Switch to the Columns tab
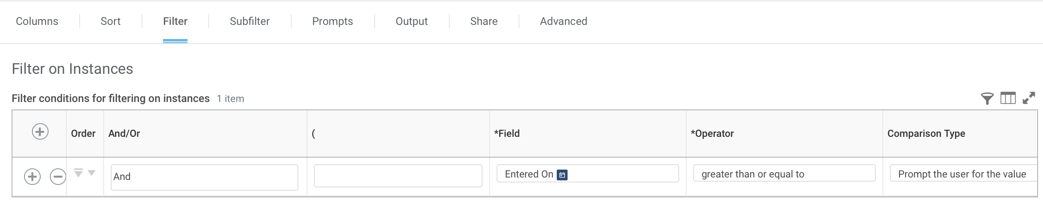 37,21
